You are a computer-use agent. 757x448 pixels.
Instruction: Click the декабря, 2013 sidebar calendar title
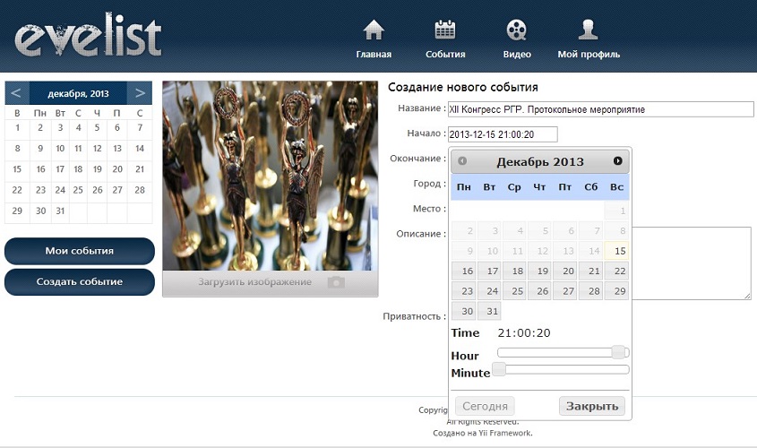click(x=78, y=94)
